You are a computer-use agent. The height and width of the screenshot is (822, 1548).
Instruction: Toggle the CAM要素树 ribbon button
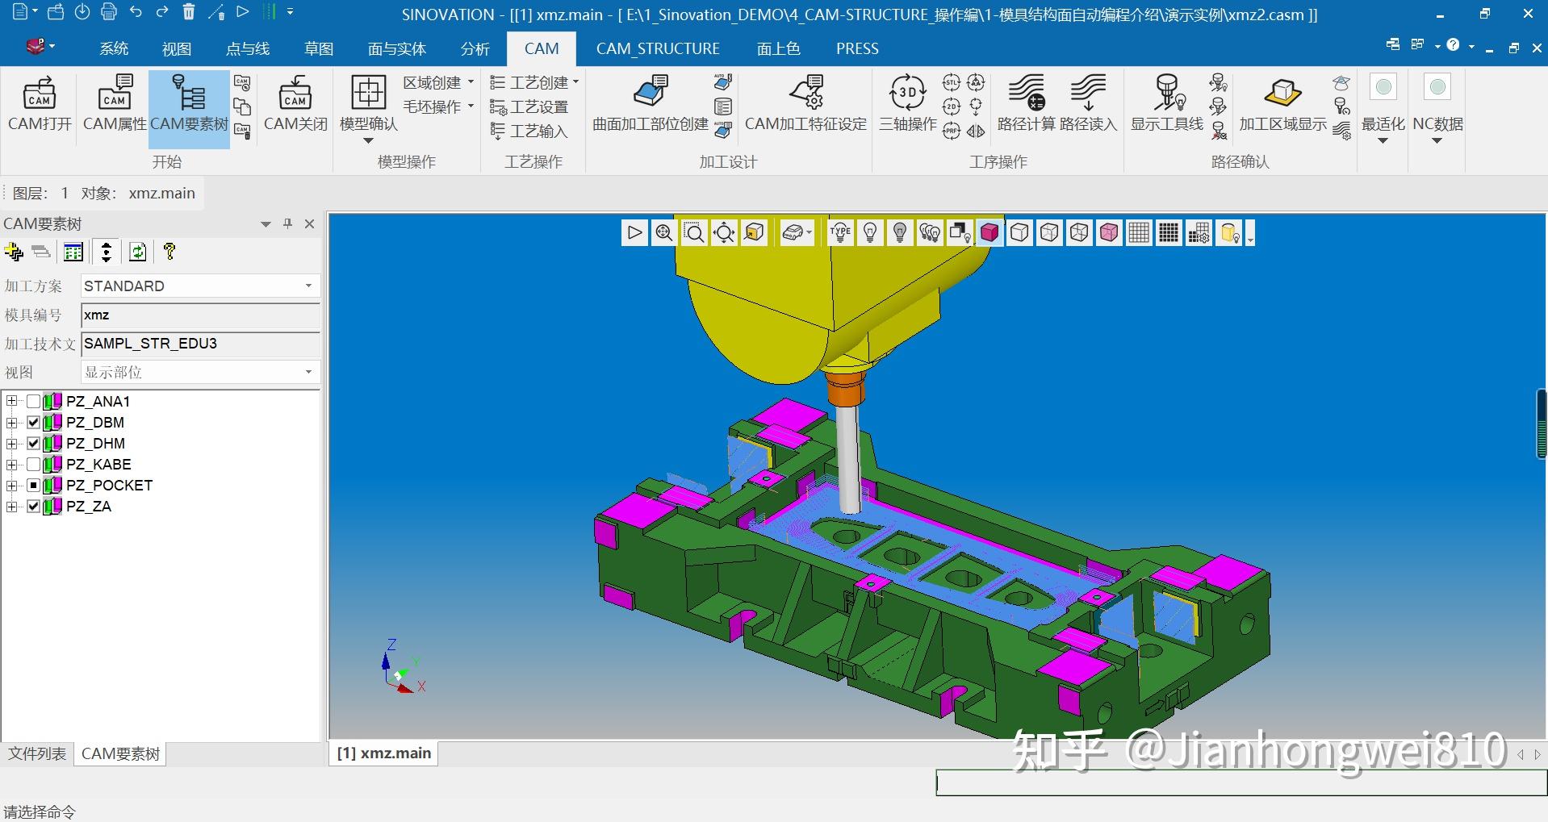pyautogui.click(x=189, y=108)
